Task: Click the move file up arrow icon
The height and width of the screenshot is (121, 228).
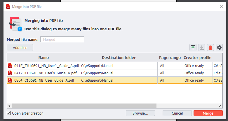Action: [193, 48]
